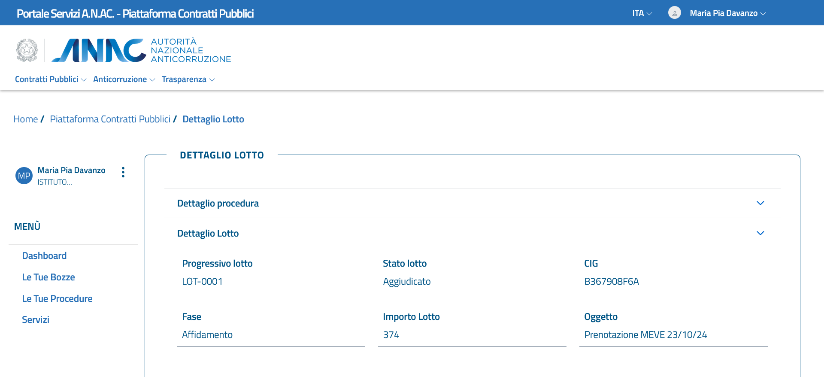Open the Contratti Pubblici menu
The width and height of the screenshot is (824, 377).
click(50, 79)
